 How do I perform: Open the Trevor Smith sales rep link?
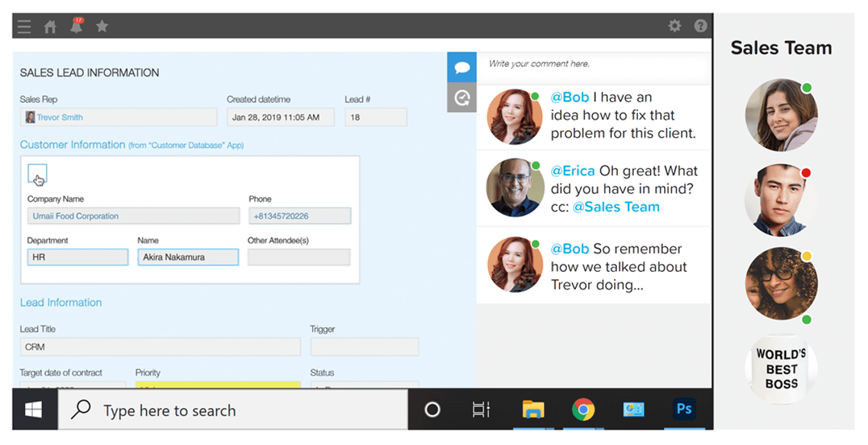pyautogui.click(x=60, y=118)
